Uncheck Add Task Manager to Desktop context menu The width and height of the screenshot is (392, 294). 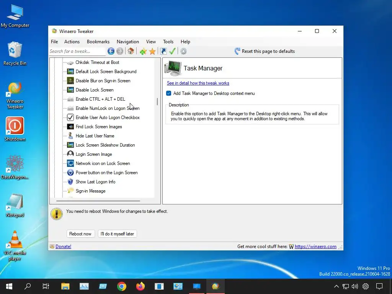pos(169,93)
